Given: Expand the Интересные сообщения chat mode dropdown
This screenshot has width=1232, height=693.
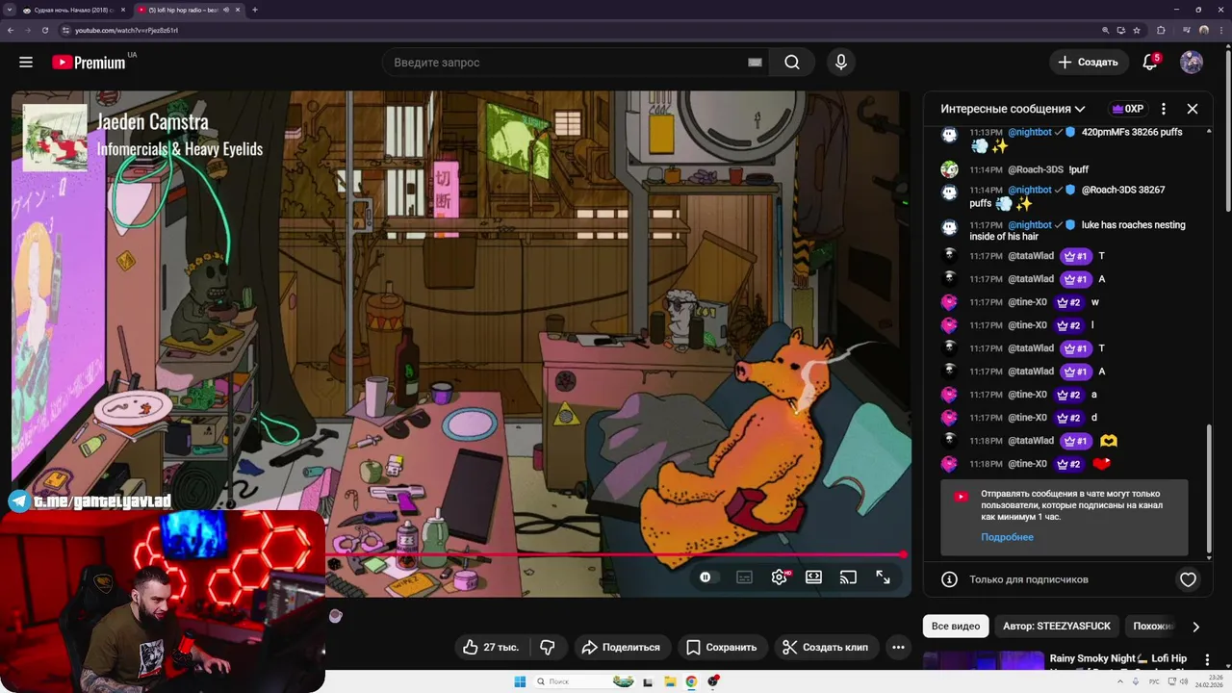Looking at the screenshot, I should point(1013,109).
